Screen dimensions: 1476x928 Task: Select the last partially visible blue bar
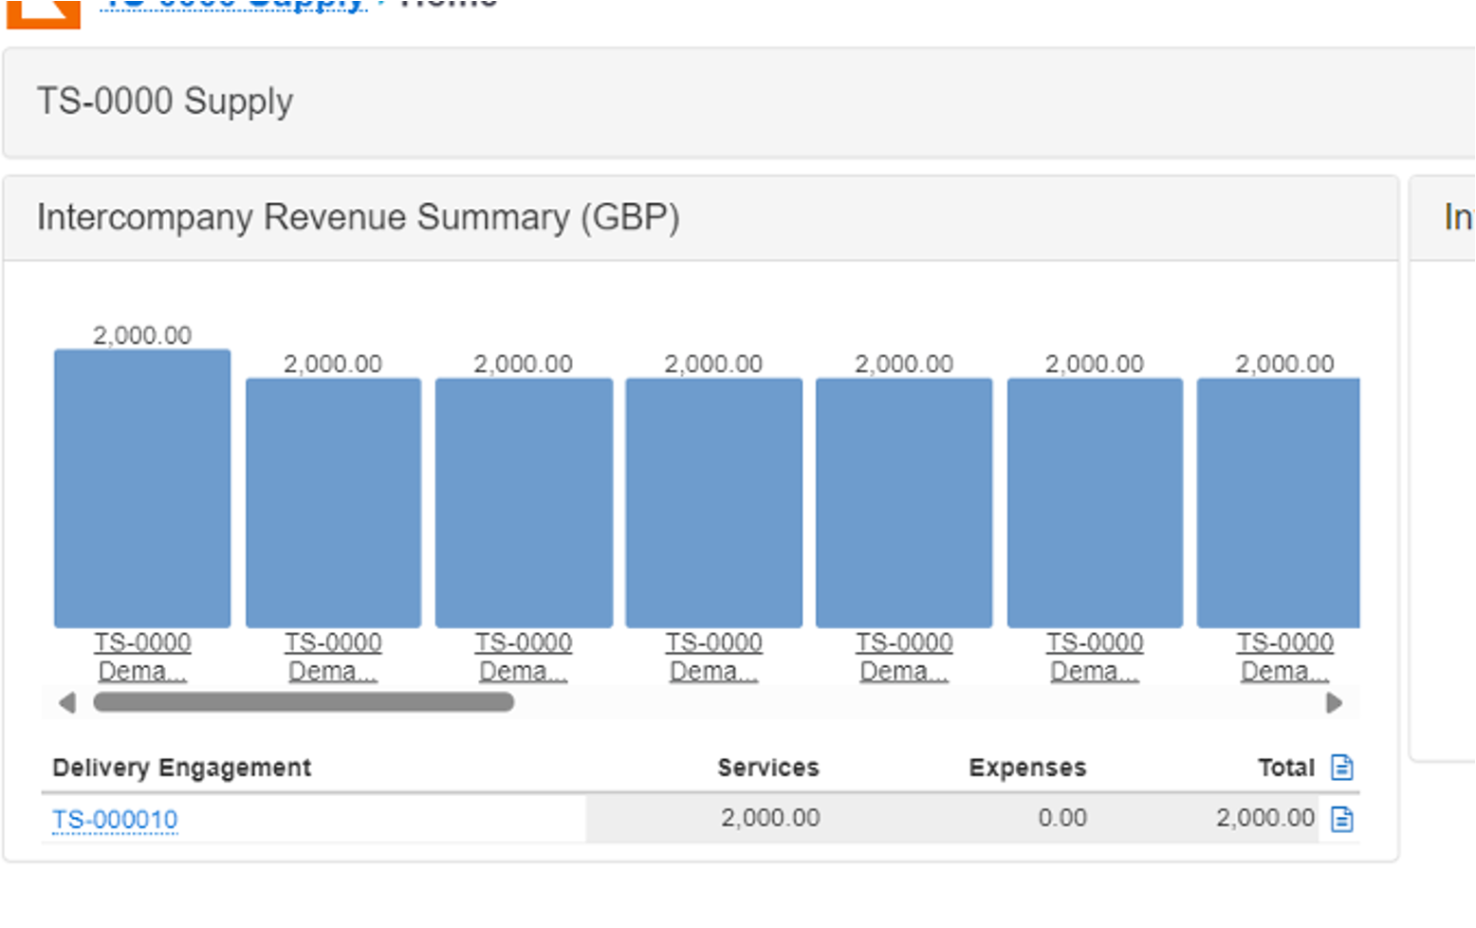click(1279, 503)
